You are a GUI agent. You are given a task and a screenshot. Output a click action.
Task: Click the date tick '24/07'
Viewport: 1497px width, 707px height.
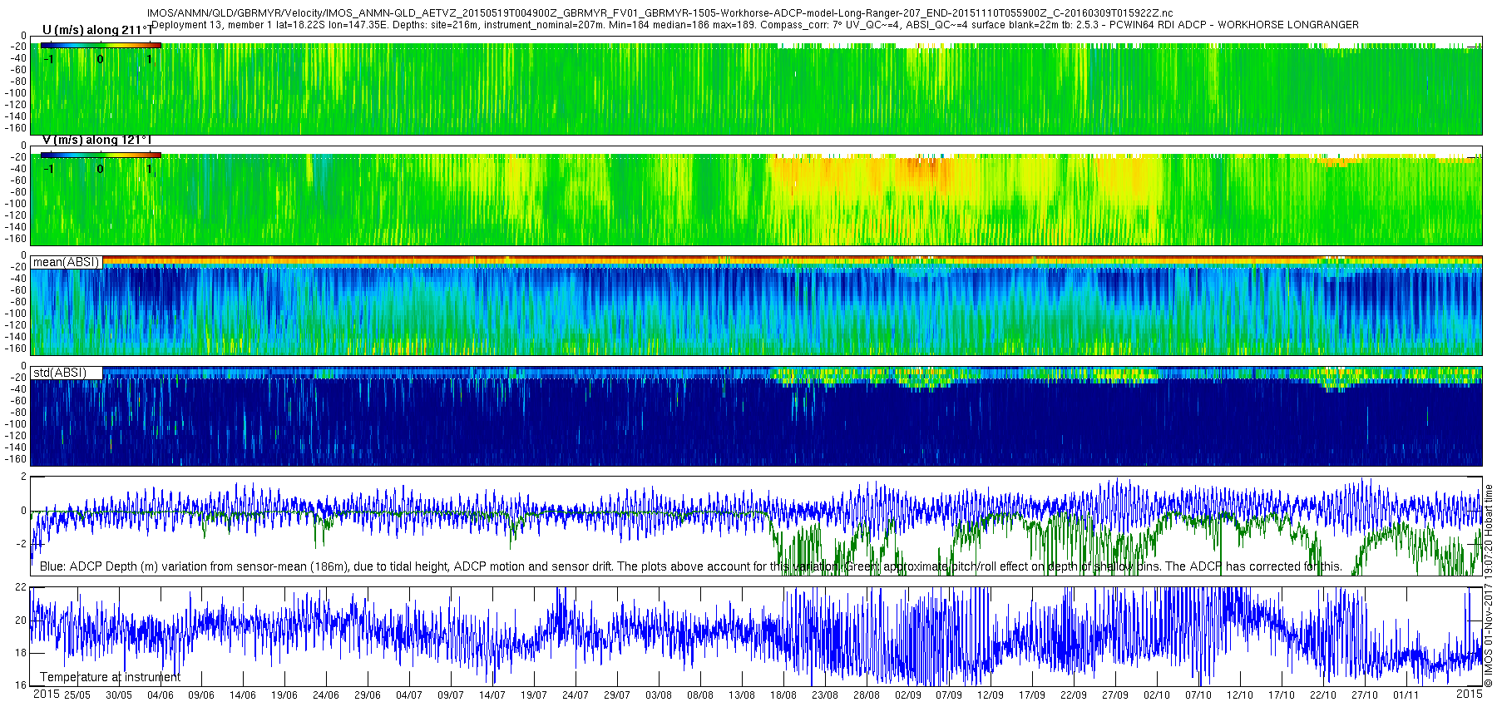click(576, 695)
